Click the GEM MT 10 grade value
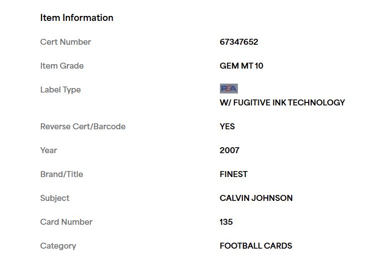 click(241, 66)
